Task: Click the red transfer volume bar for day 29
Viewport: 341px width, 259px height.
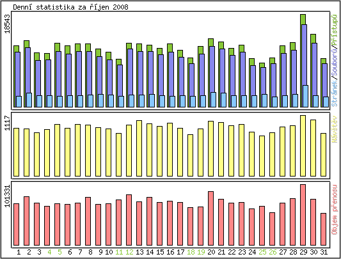Action: (303, 215)
